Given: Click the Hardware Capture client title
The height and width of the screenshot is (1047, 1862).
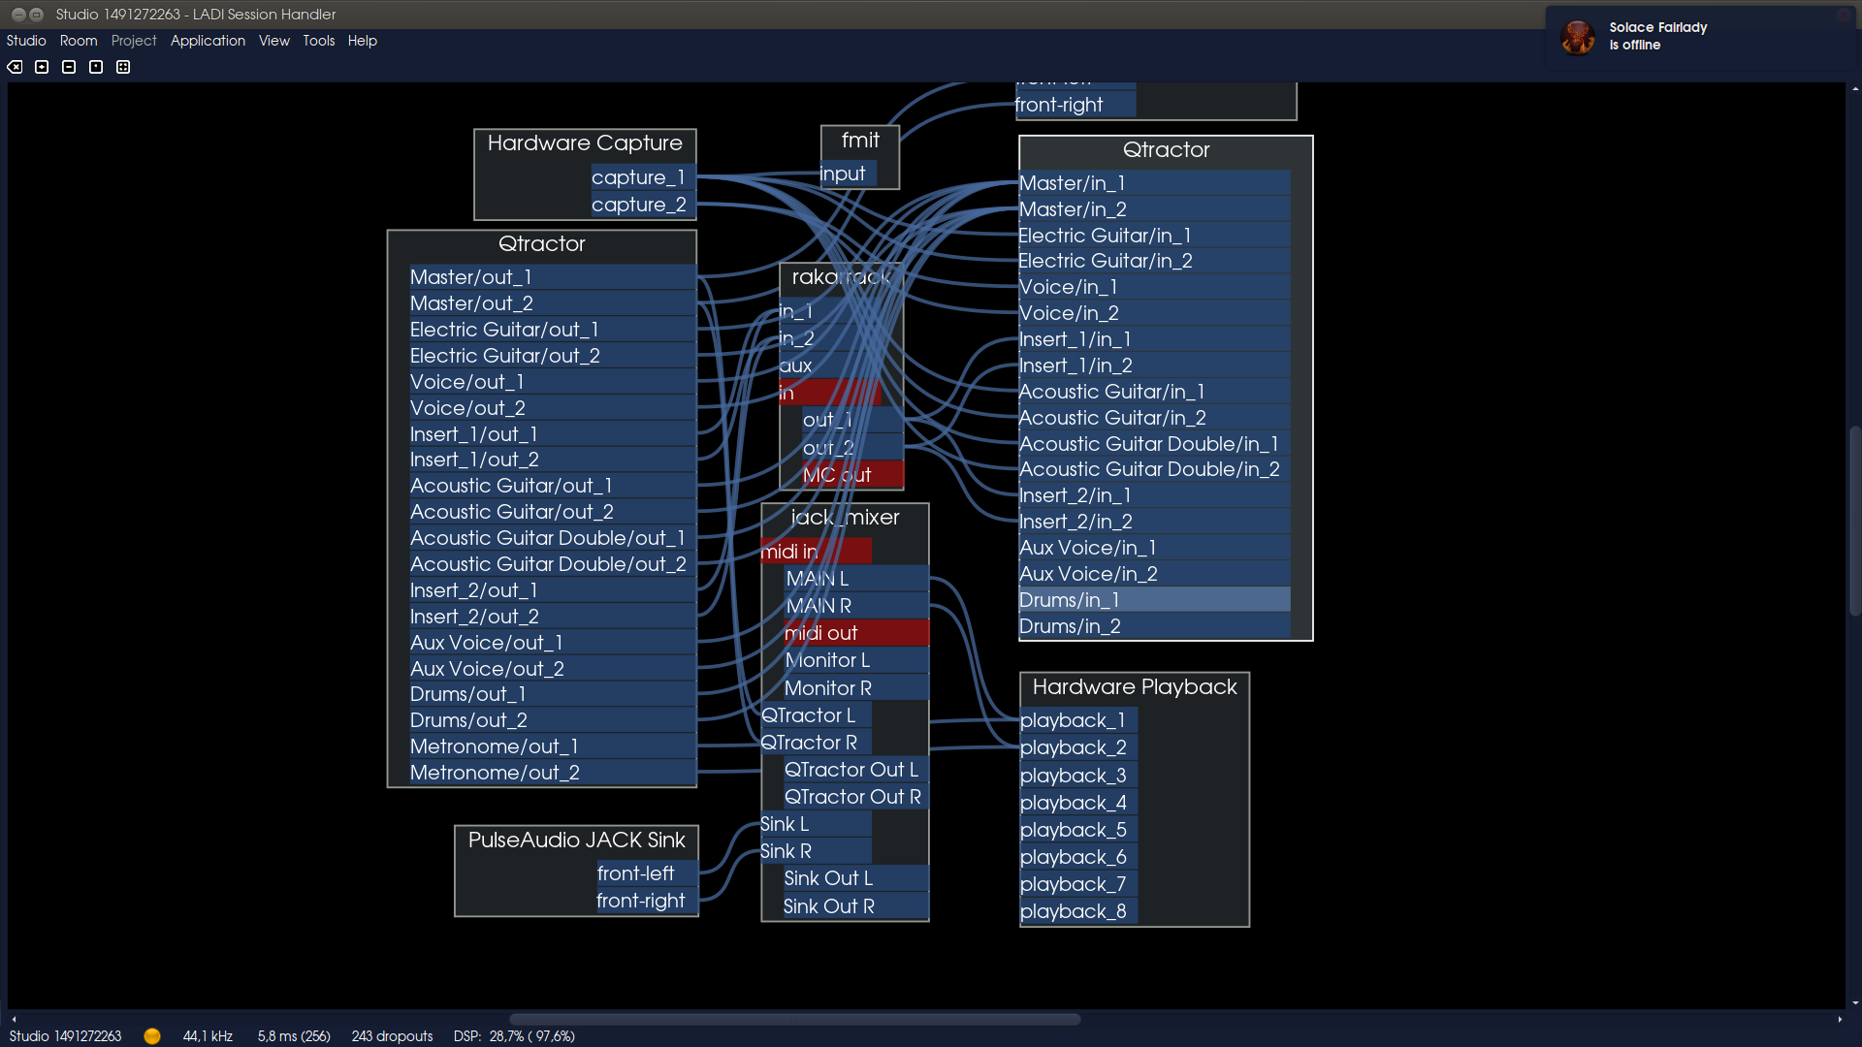Looking at the screenshot, I should point(585,143).
